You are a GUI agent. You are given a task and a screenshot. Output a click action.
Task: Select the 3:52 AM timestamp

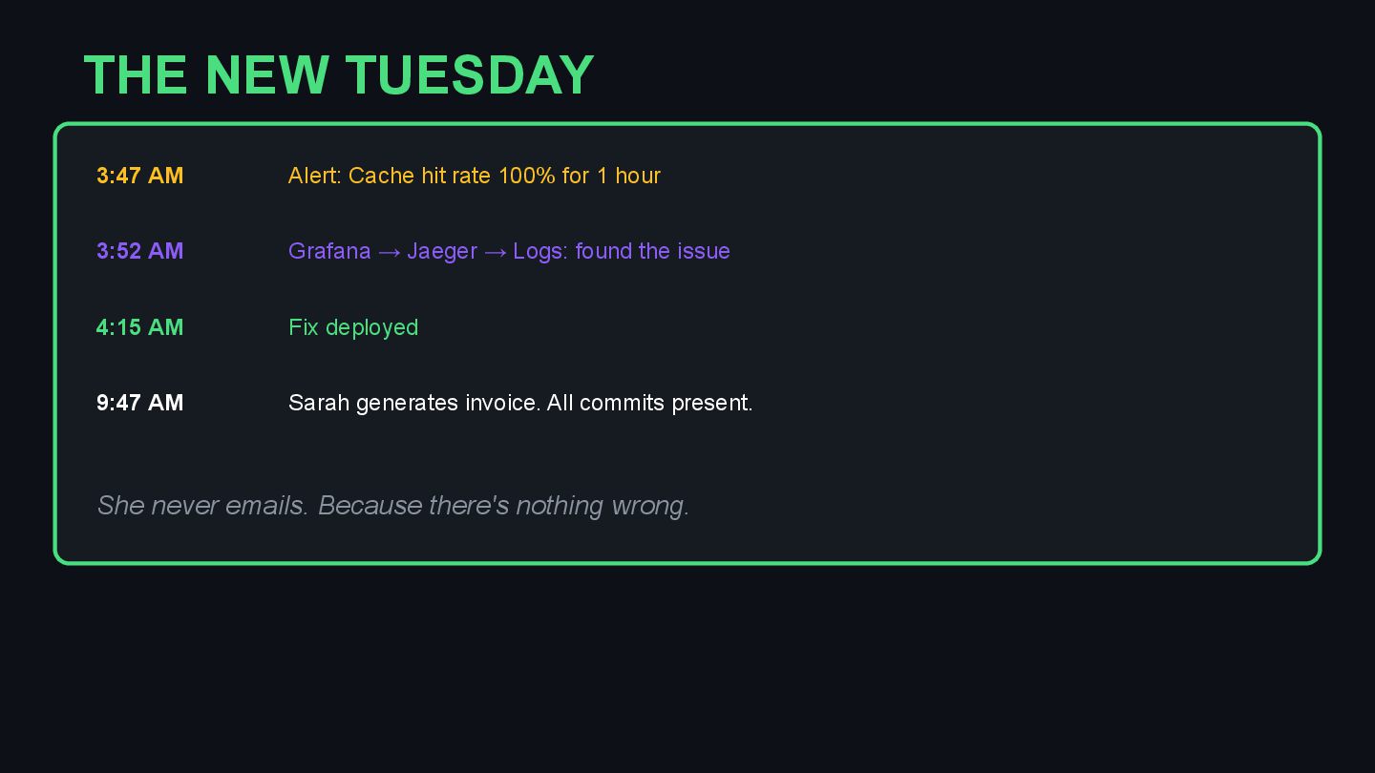(x=139, y=251)
